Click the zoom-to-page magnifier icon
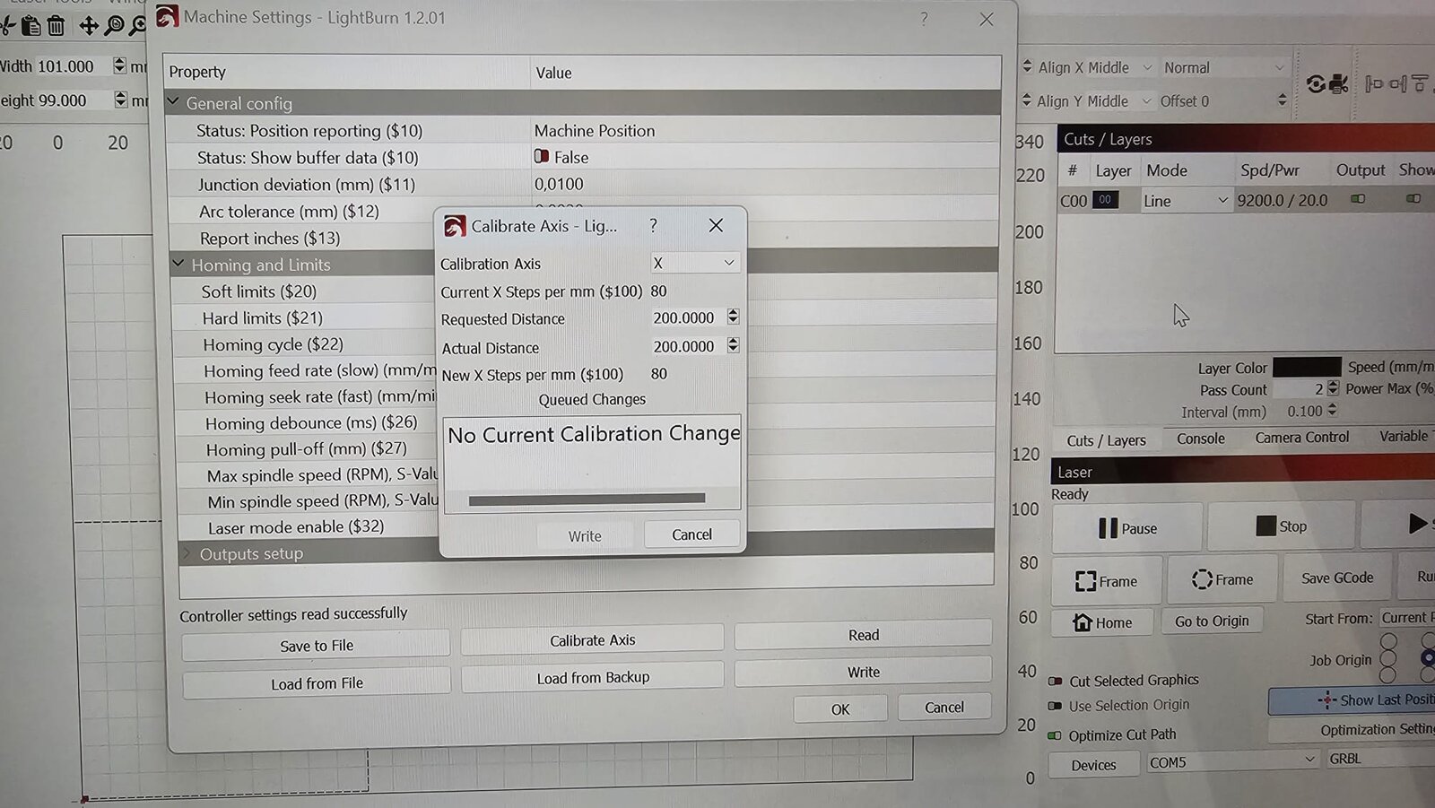1435x808 pixels. click(x=114, y=25)
